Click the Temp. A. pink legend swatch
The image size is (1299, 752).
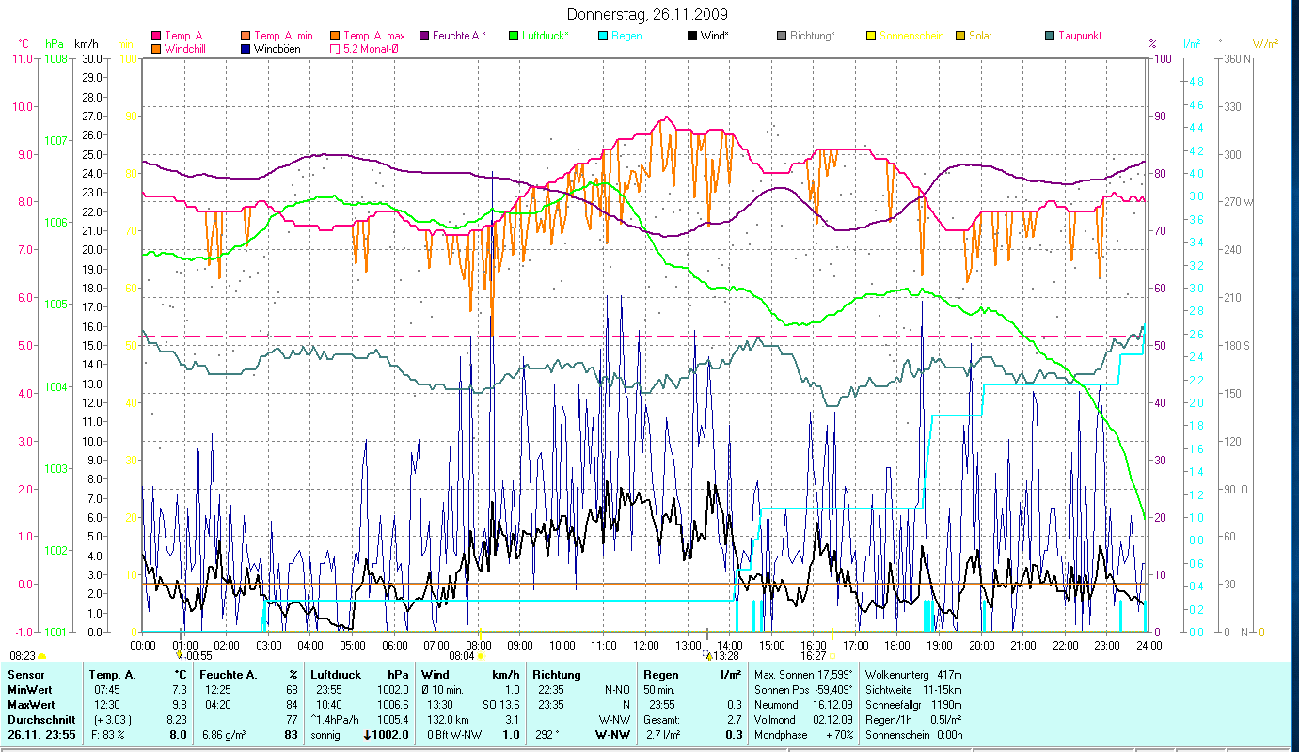click(156, 36)
